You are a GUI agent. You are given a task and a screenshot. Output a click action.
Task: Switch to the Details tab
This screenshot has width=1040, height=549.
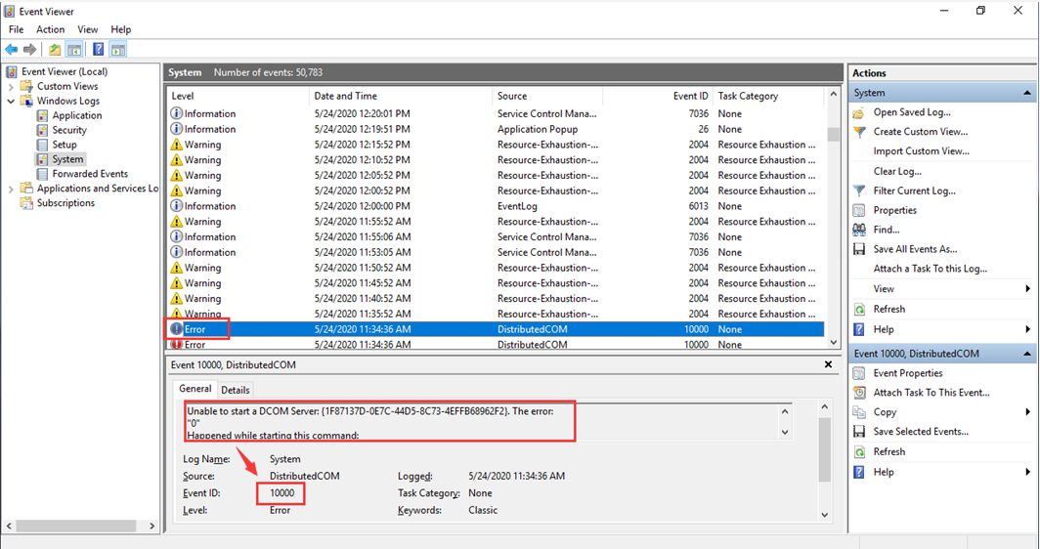pyautogui.click(x=236, y=390)
